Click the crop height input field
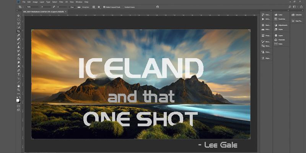306x153 pixels. [62, 7]
